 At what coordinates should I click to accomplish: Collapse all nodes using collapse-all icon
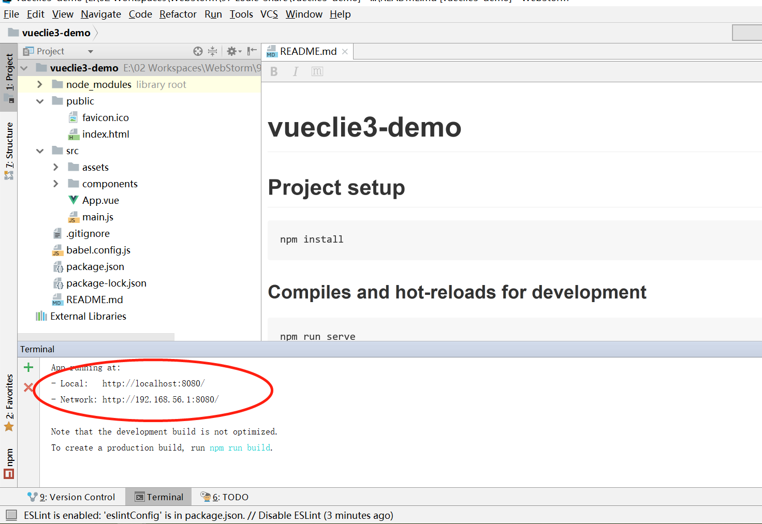pos(212,51)
